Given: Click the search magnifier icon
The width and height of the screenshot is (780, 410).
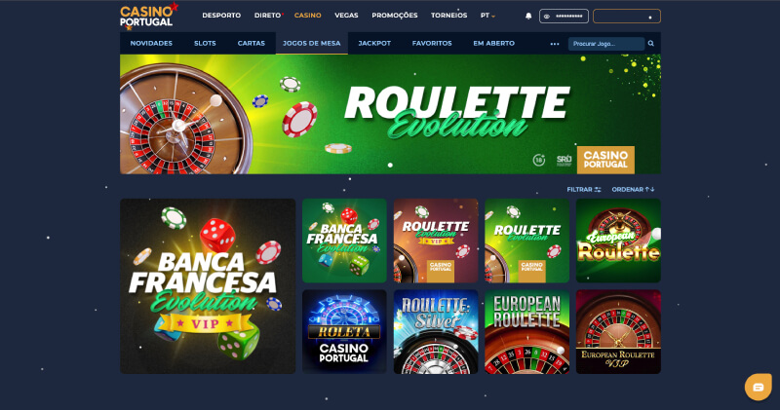Looking at the screenshot, I should [x=651, y=44].
